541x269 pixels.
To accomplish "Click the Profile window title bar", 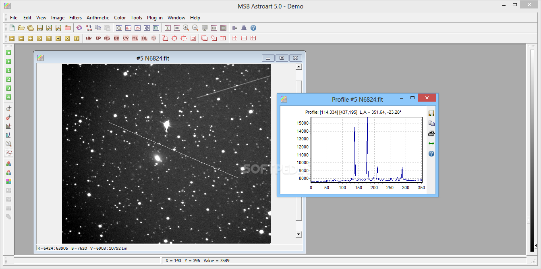I will tap(357, 99).
